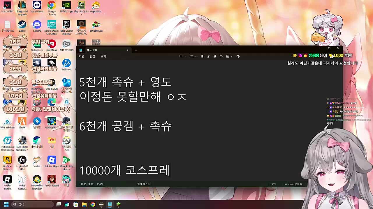Launch CLIP STUDIO from desktop
Screen dimensions: 373x209
coord(66,46)
